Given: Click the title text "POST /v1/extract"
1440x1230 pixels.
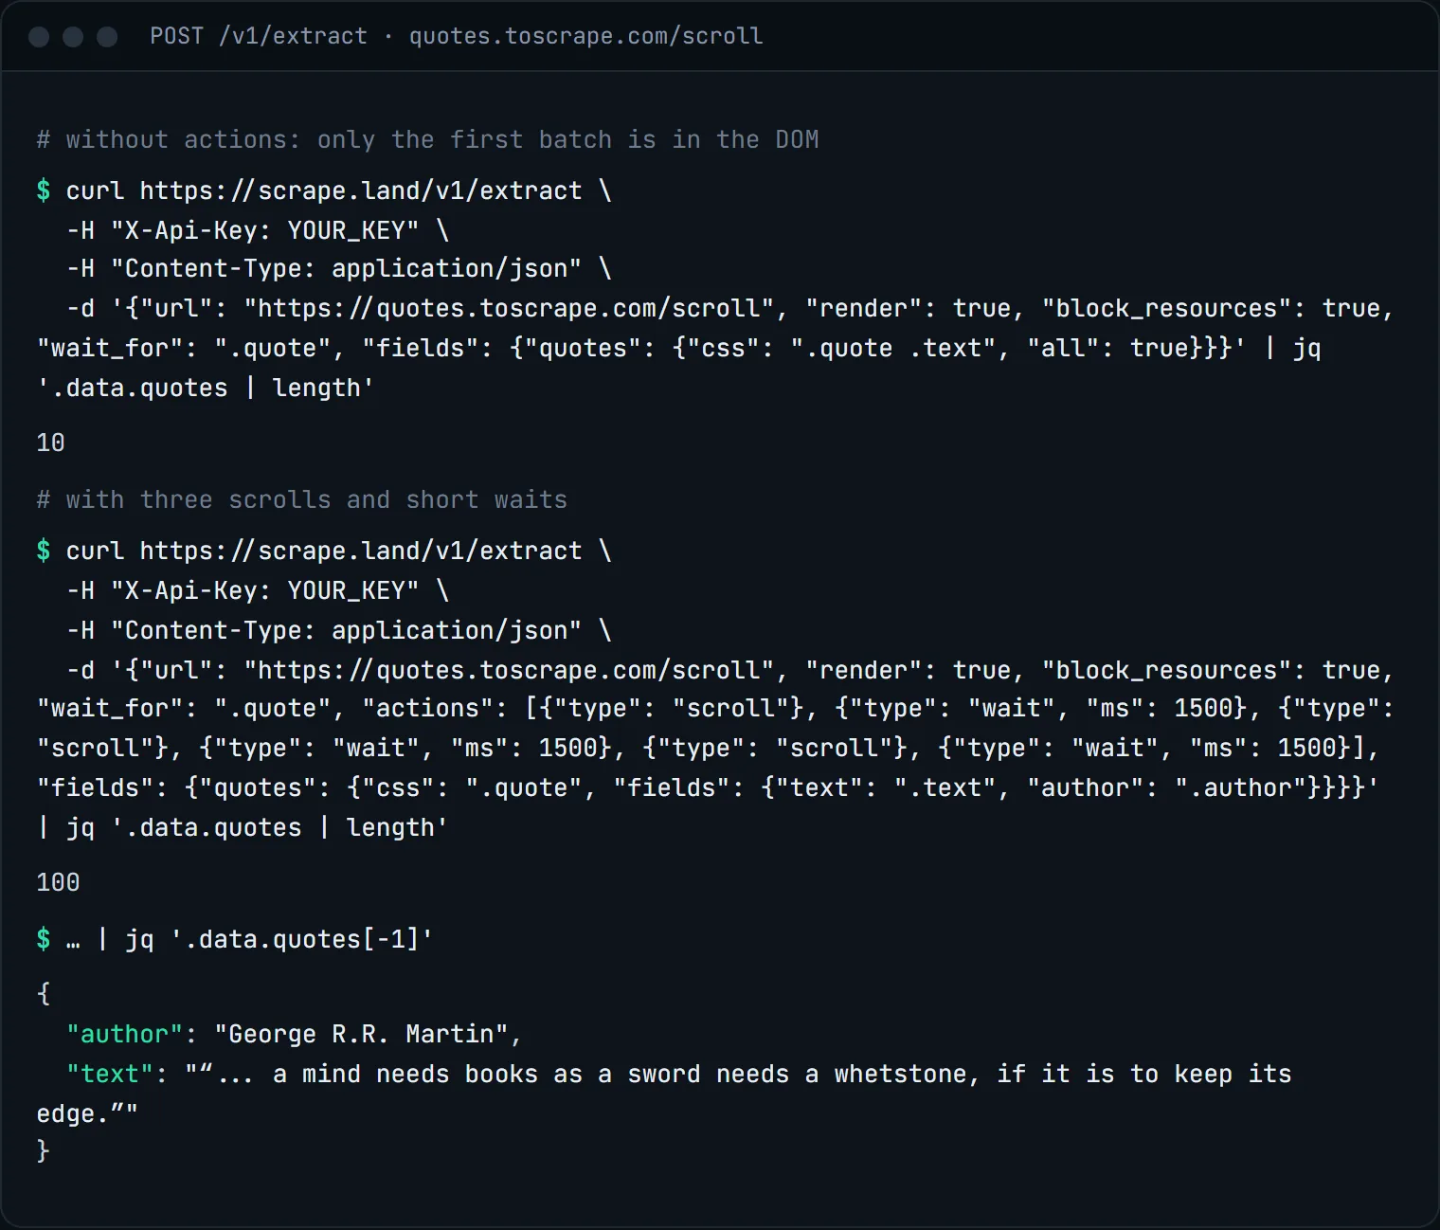Looking at the screenshot, I should point(258,36).
